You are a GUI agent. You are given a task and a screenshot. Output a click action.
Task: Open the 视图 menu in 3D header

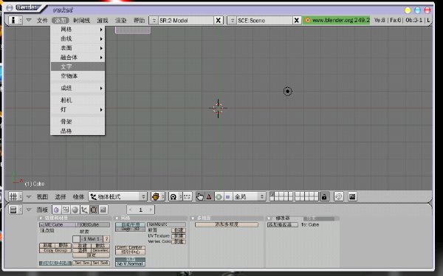click(42, 196)
